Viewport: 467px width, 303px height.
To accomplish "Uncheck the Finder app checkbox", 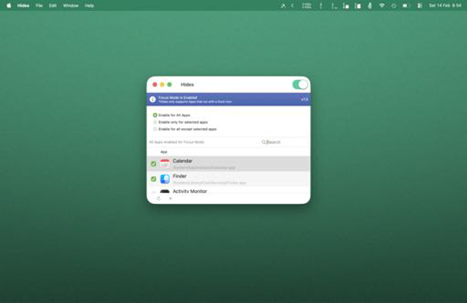I will (x=153, y=179).
